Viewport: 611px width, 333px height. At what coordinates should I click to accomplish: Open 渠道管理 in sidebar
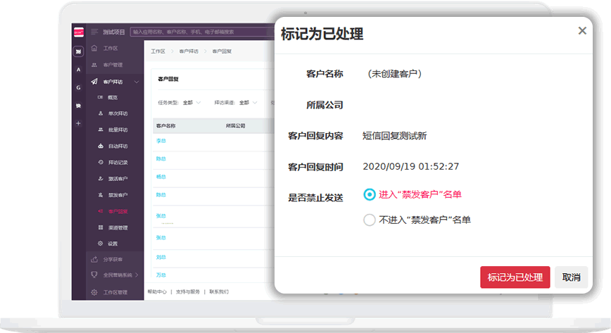(x=117, y=227)
